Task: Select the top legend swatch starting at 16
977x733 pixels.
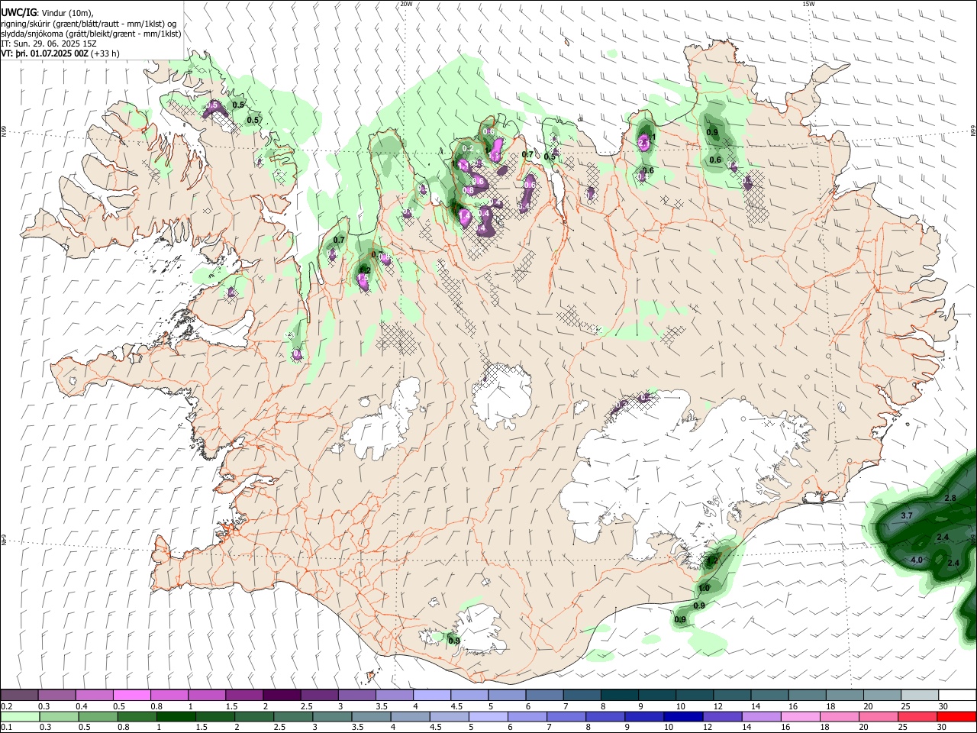Action: (808, 696)
